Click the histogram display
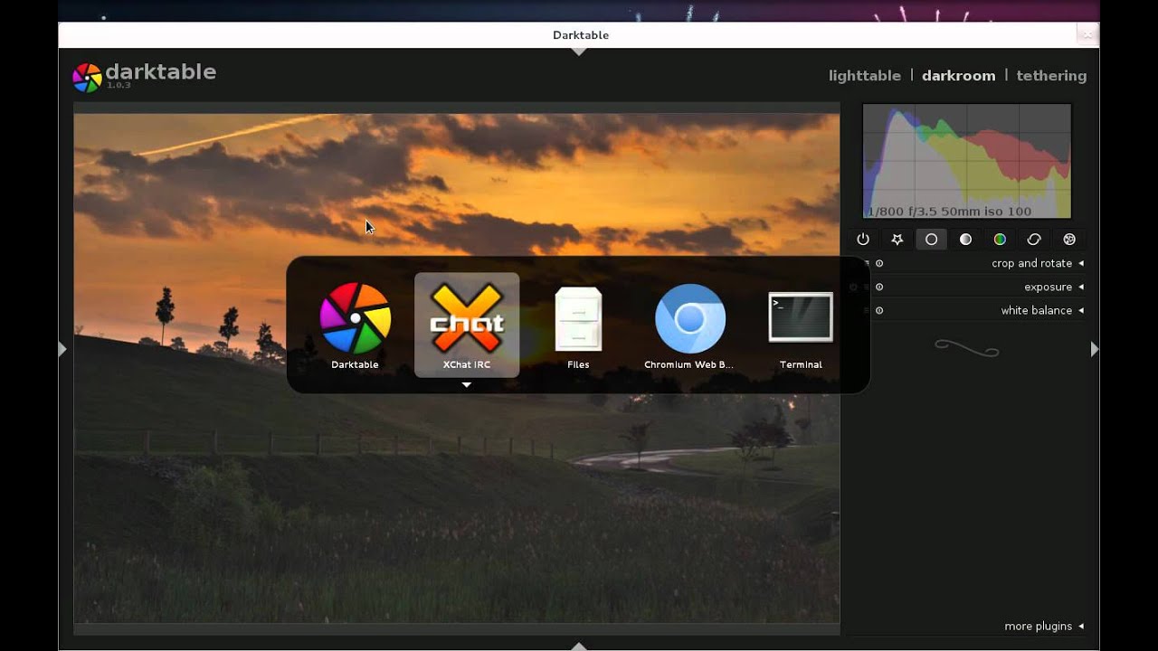The height and width of the screenshot is (651, 1158). (966, 161)
